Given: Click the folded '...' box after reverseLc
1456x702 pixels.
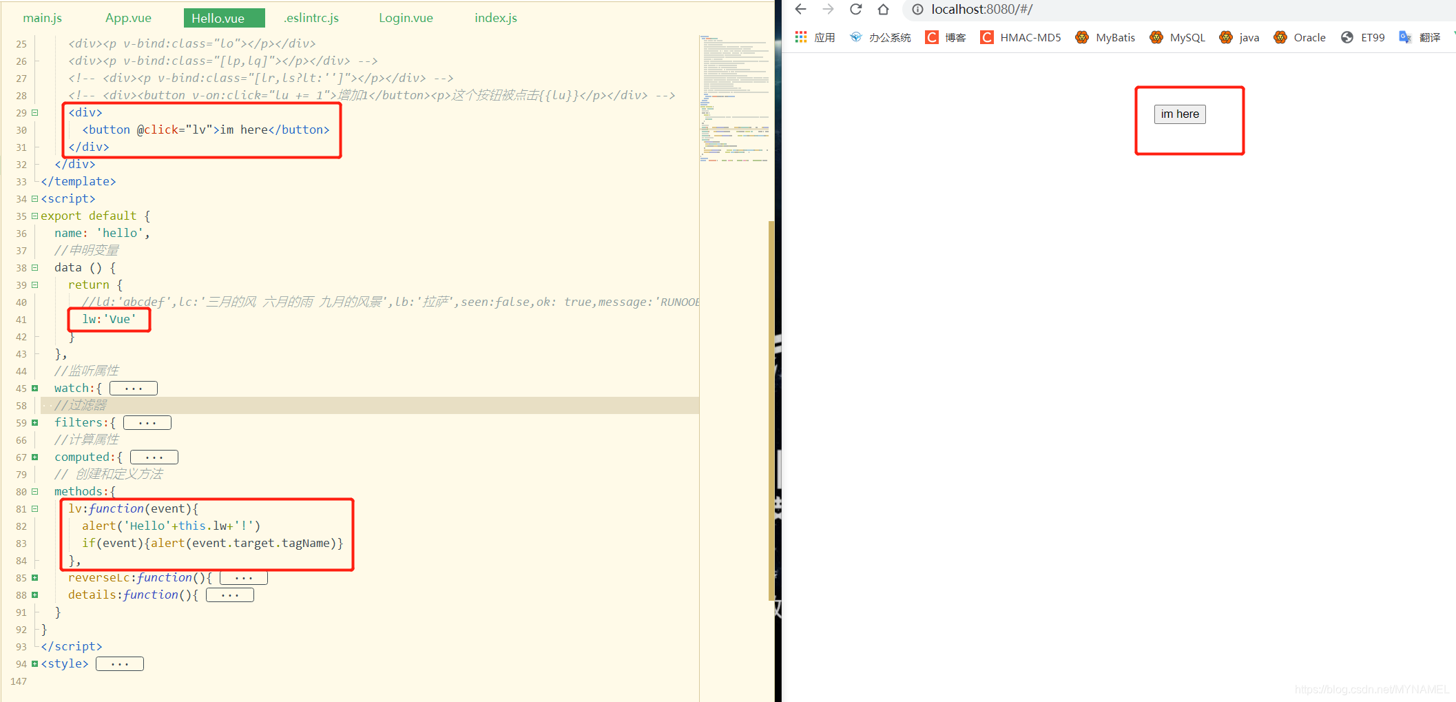Looking at the screenshot, I should [x=244, y=578].
